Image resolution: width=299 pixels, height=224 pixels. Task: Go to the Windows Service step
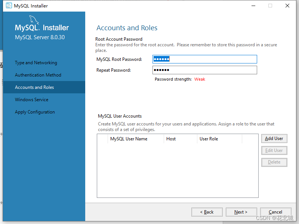click(x=32, y=100)
